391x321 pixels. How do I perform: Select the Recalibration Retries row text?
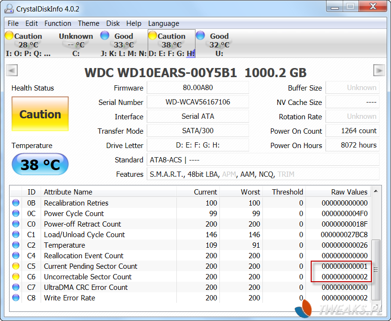[x=76, y=203]
